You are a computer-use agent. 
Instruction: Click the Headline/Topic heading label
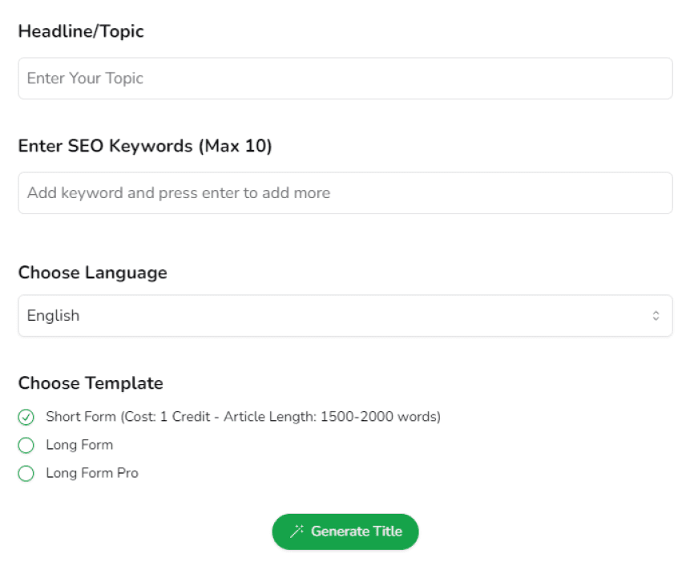tap(81, 31)
